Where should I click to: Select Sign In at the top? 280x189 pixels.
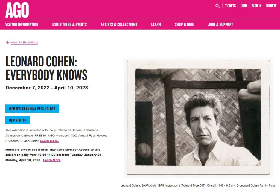pos(256,6)
